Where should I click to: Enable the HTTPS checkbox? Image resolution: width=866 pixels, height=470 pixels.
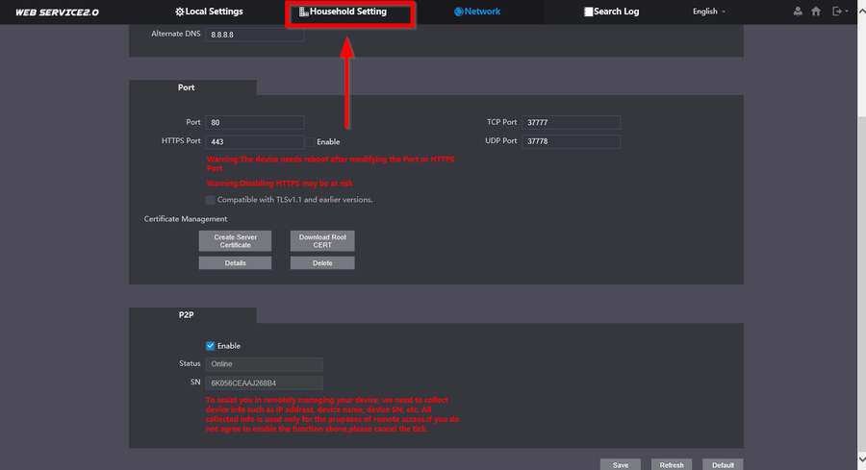(311, 142)
